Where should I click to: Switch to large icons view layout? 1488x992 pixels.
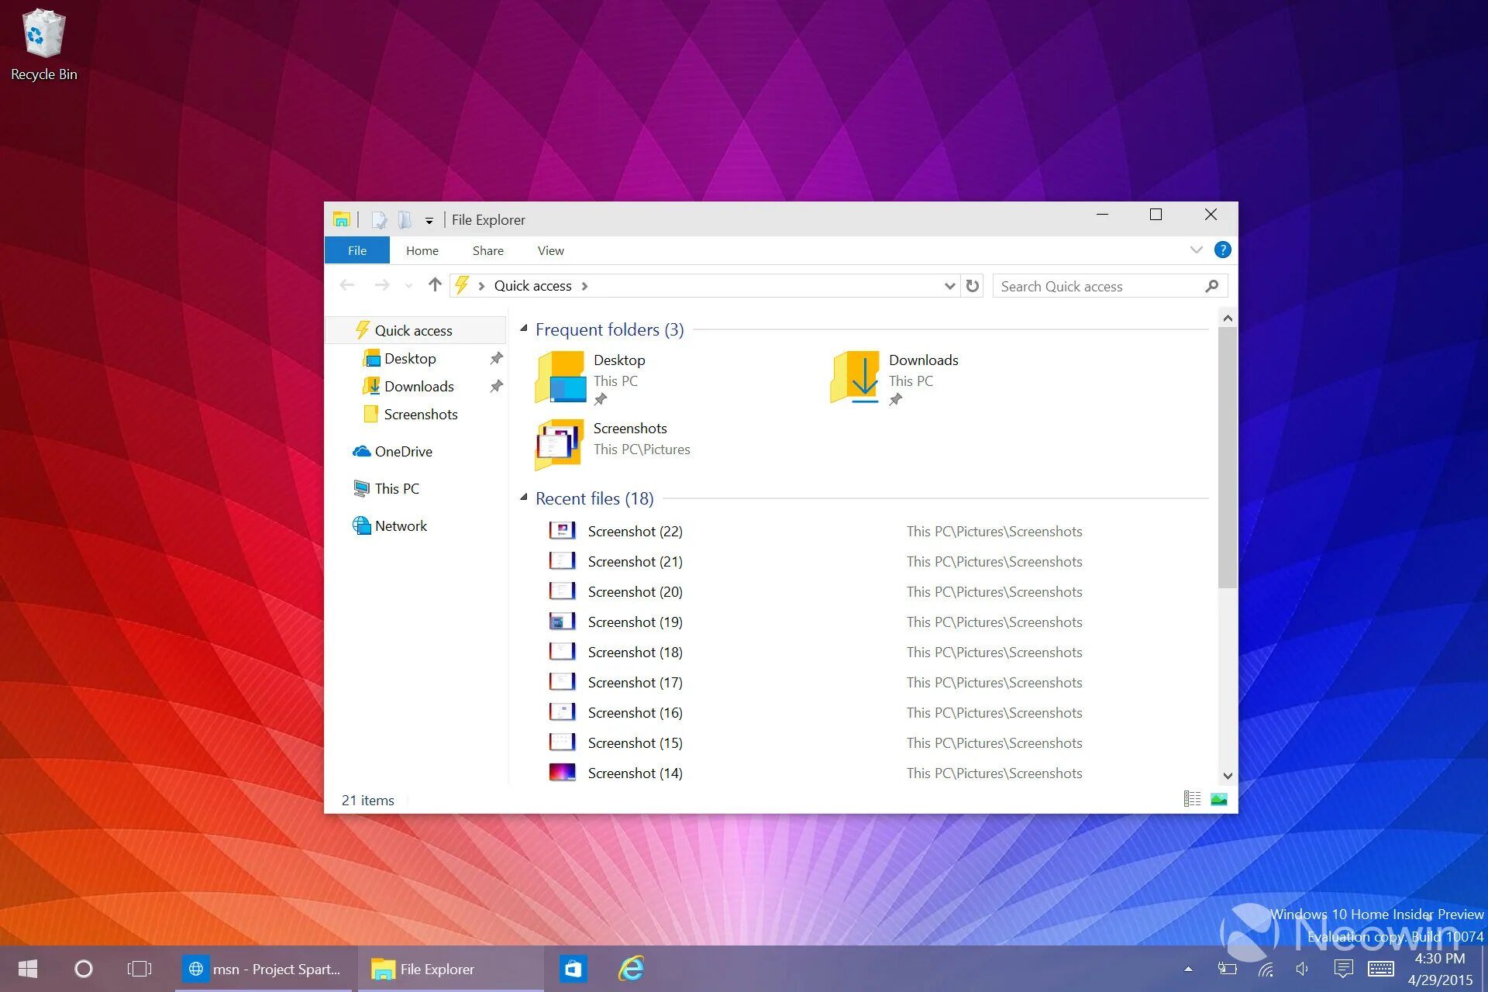1219,799
